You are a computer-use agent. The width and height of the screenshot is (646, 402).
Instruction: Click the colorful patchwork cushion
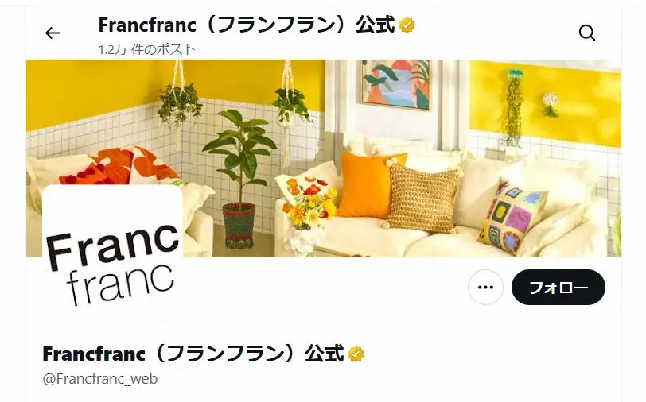(512, 216)
